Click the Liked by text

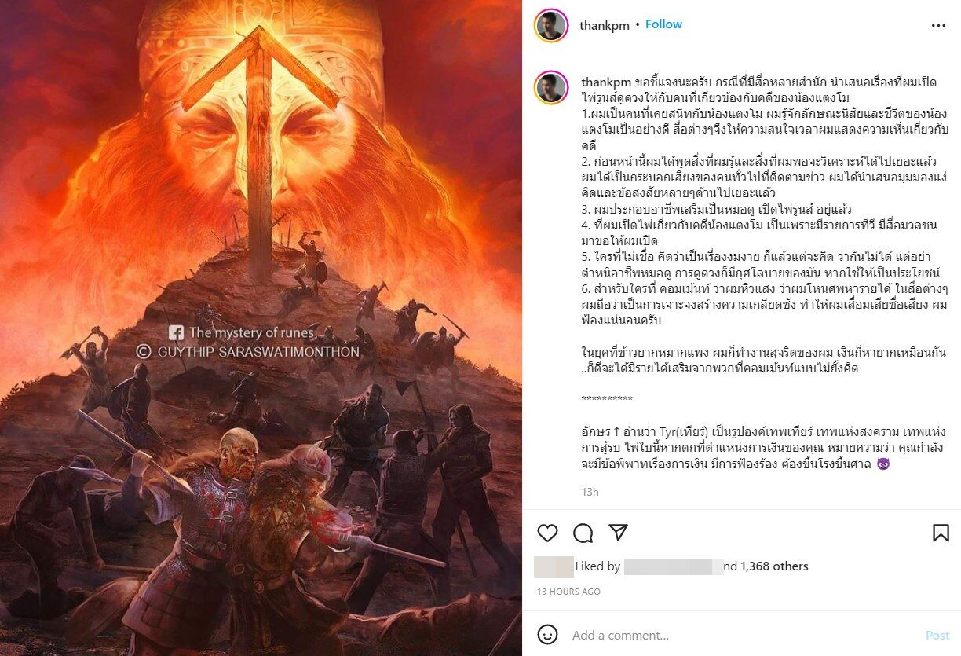click(x=598, y=566)
